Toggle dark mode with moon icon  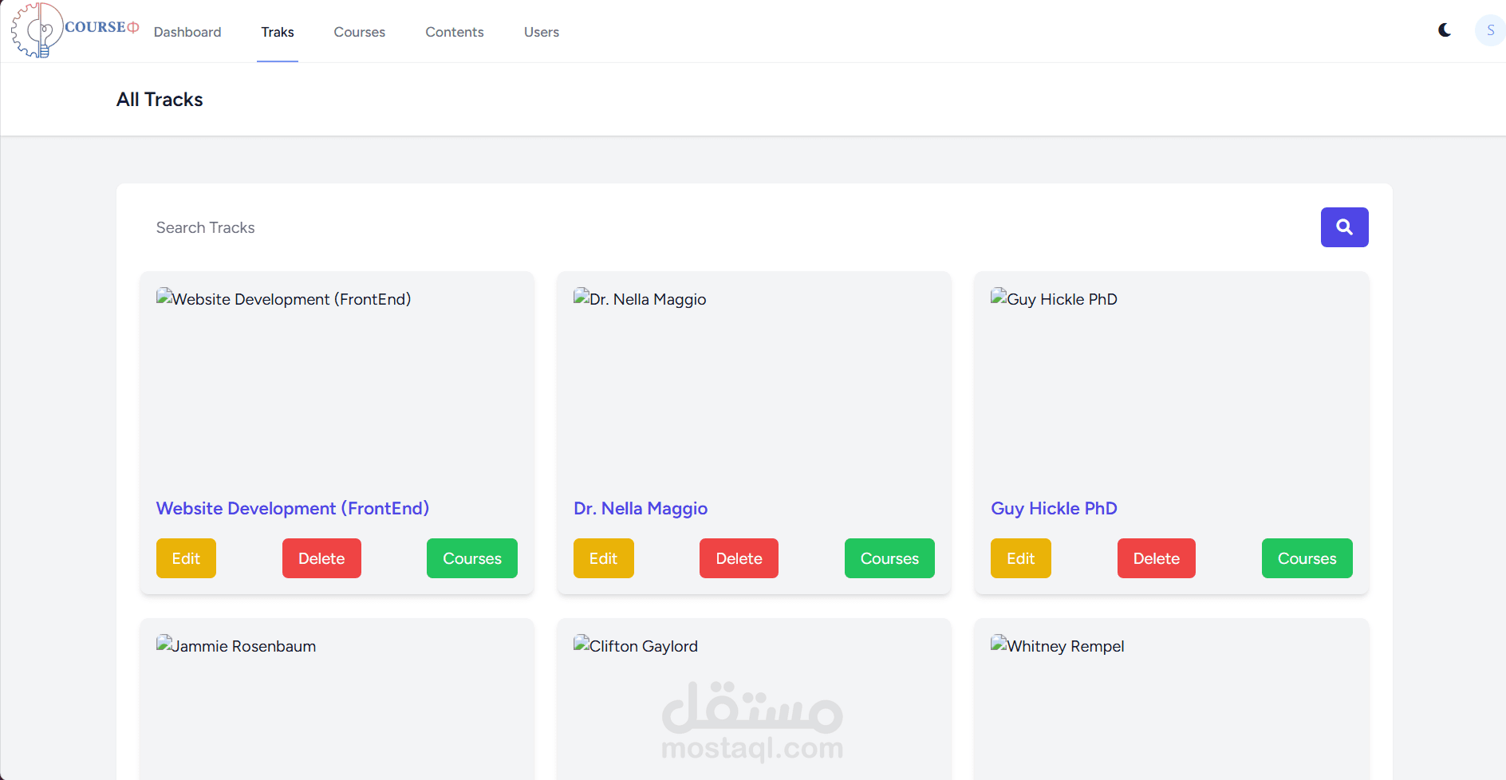1445,30
